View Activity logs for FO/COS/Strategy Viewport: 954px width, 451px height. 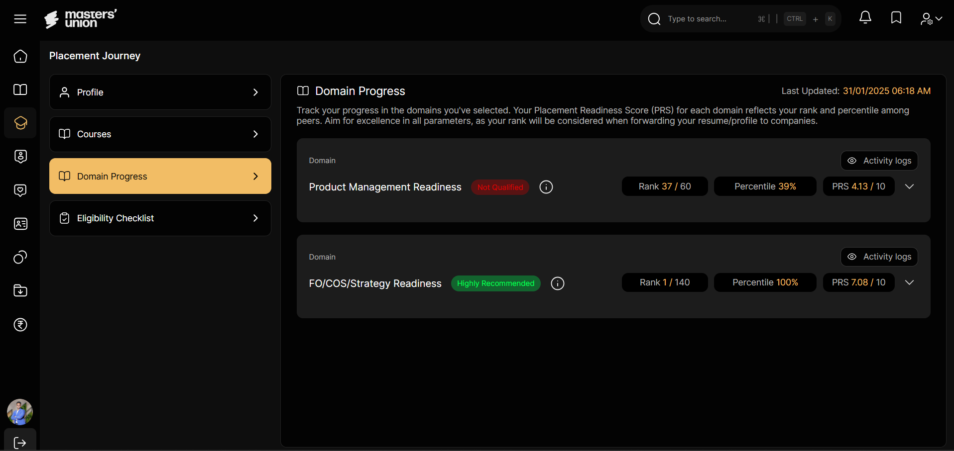(x=879, y=257)
